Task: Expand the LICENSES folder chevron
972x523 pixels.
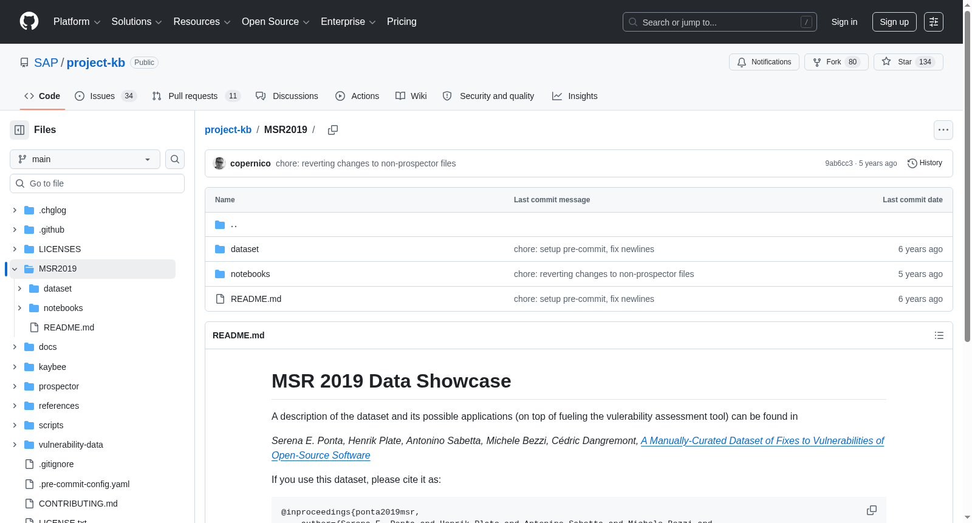Action: [15, 249]
